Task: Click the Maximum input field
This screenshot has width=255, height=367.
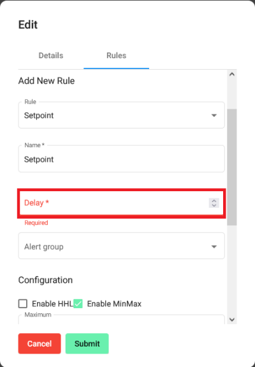Action: (122, 320)
